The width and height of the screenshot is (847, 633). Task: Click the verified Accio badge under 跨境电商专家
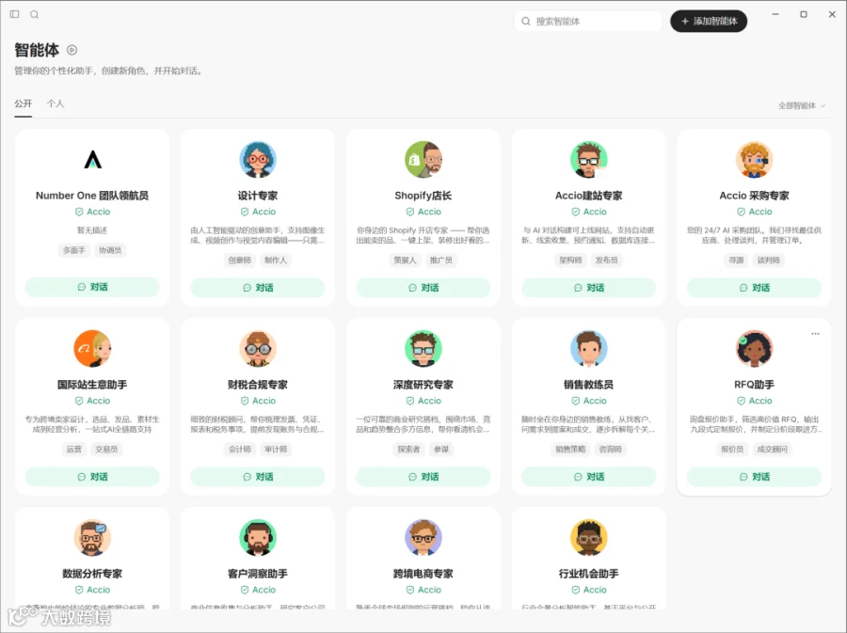tap(423, 590)
